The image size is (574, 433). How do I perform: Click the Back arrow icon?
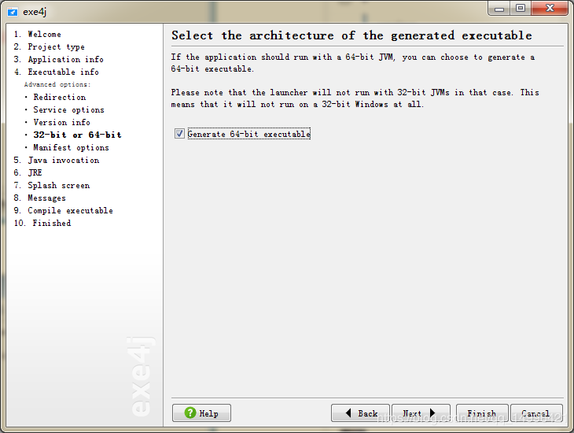[348, 413]
